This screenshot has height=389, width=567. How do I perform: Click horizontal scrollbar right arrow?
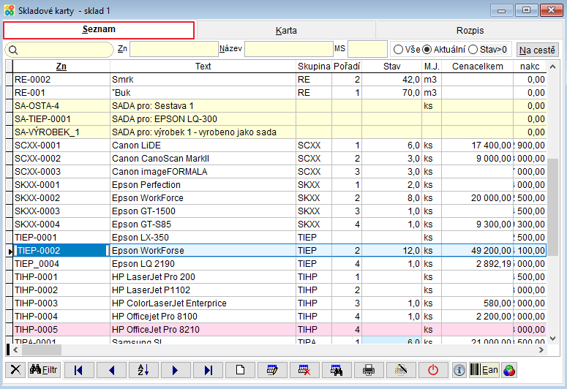541,350
